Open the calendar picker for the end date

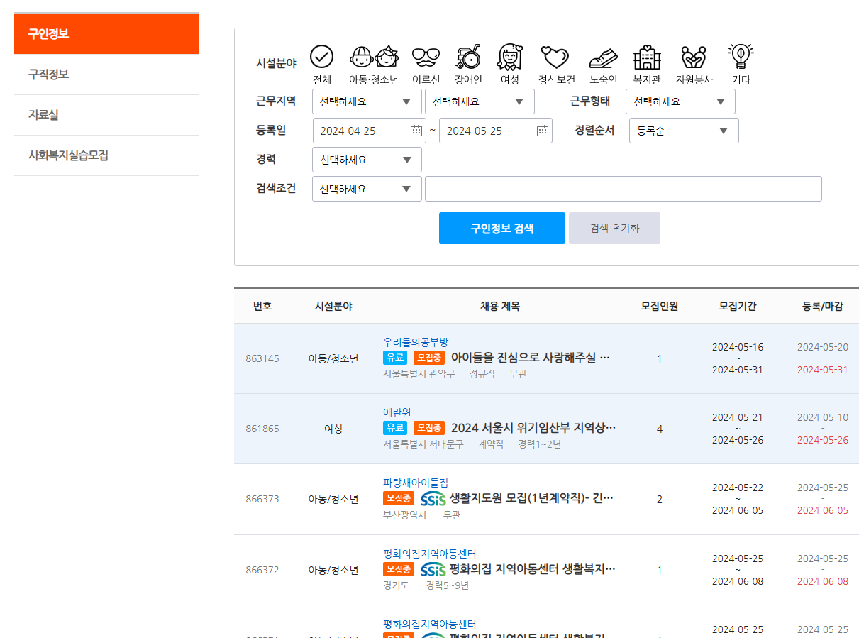tap(542, 130)
